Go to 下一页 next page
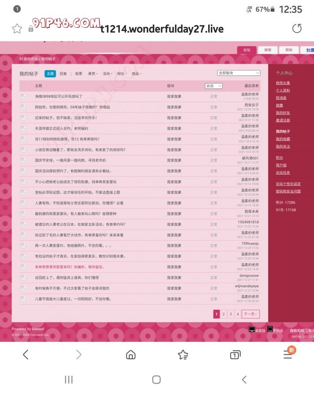 click(x=250, y=314)
